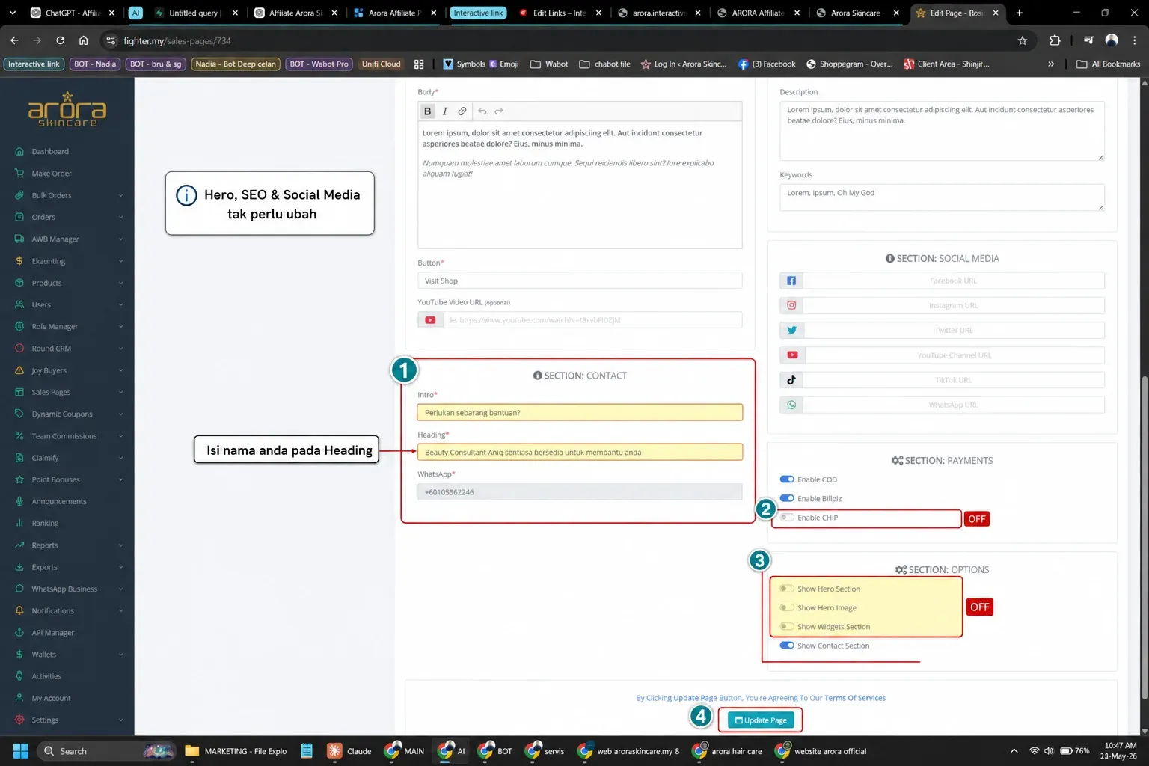1149x766 pixels.
Task: Click the Activities icon in sidebar
Action: (19, 676)
